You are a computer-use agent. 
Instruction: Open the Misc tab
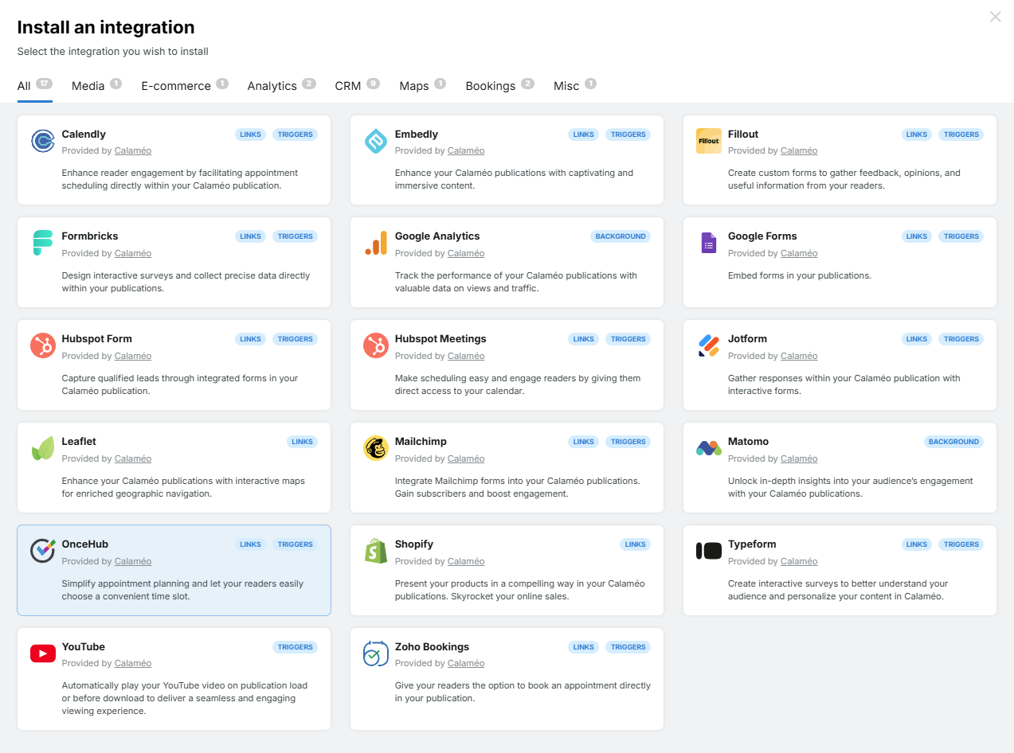point(574,85)
